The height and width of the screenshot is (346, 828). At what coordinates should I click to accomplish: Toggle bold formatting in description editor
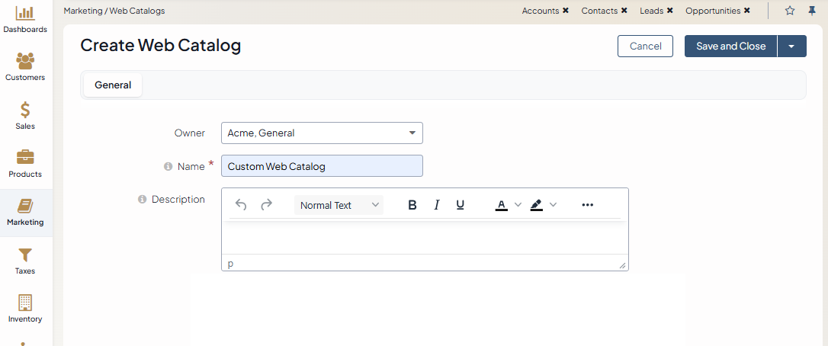(x=412, y=205)
